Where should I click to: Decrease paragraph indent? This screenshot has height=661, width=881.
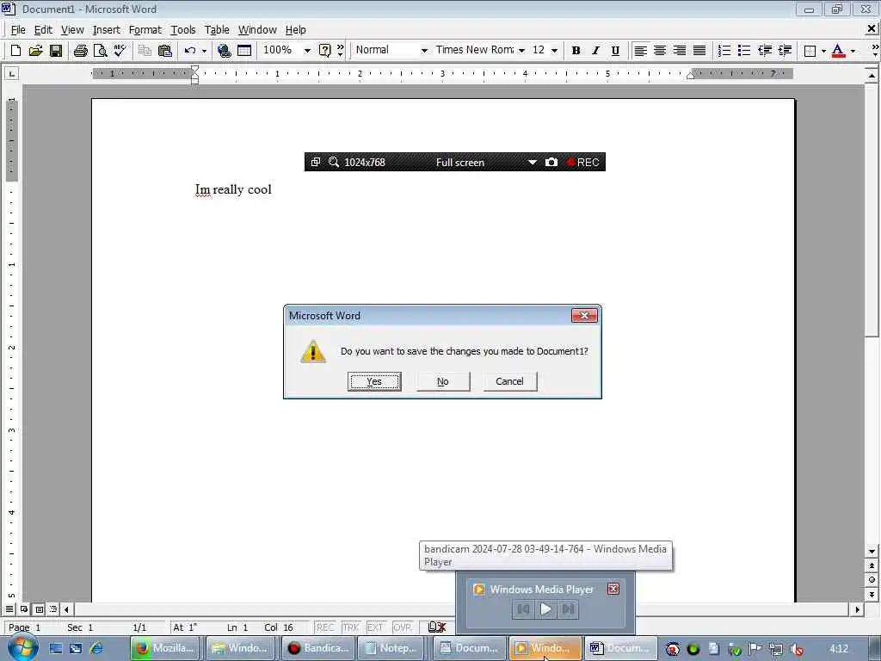(x=764, y=51)
